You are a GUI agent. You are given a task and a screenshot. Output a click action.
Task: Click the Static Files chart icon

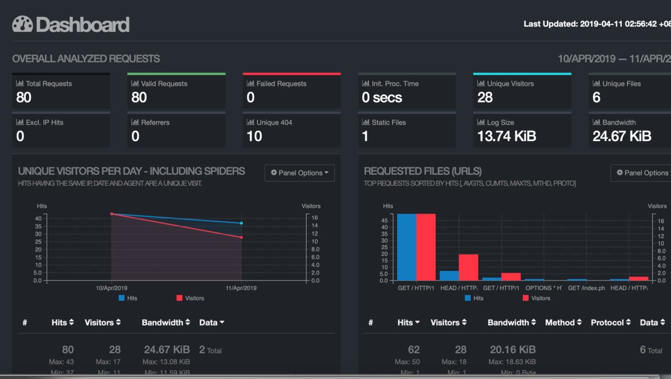[366, 122]
